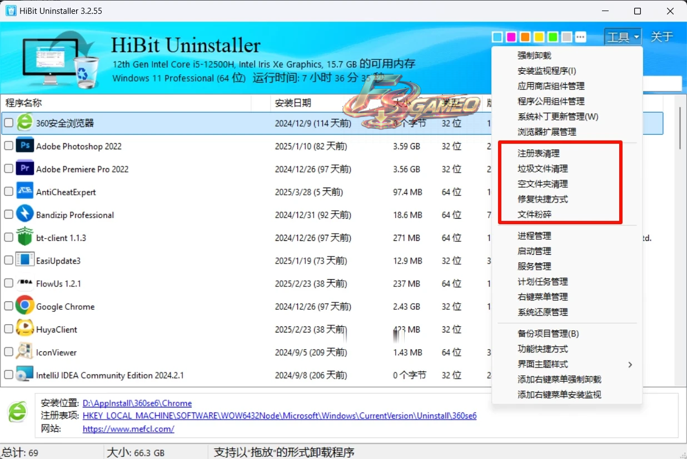Select the FlowUs 1.2.1 row name
The width and height of the screenshot is (687, 459).
coord(58,284)
